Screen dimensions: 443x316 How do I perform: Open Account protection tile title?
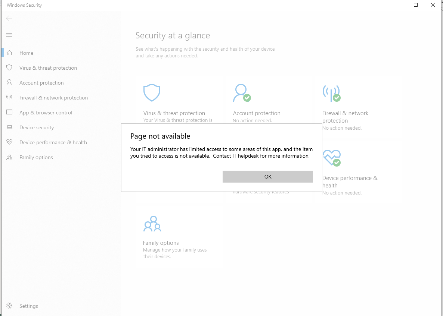[x=257, y=113]
